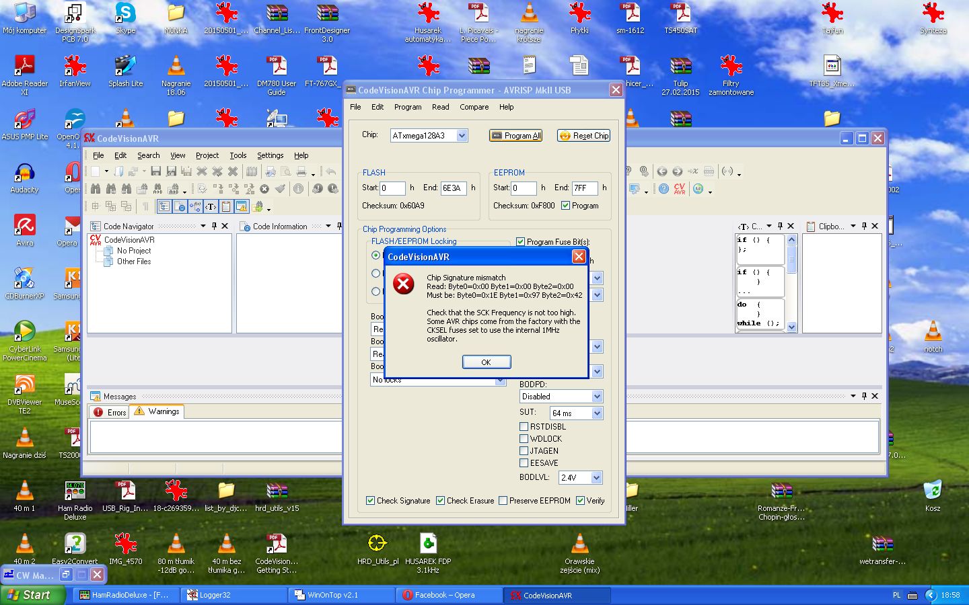Open the Compare menu in Chip Programmer

(474, 107)
